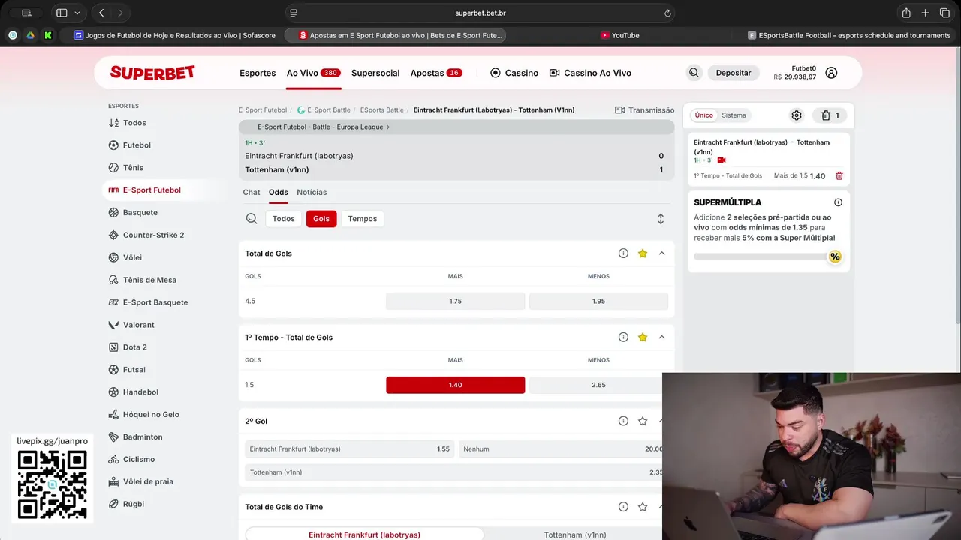This screenshot has width=961, height=540.
Task: Filter markets by Gols
Action: click(x=321, y=219)
